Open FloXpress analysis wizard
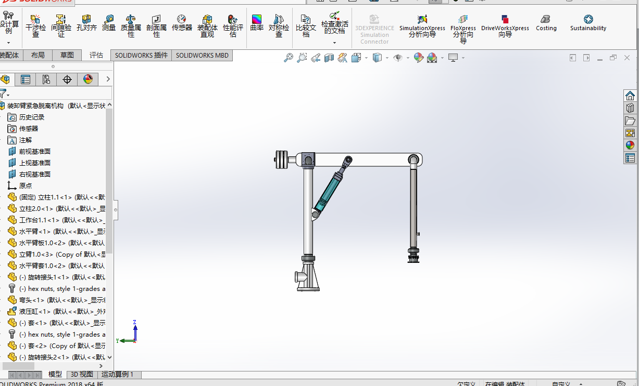Image resolution: width=639 pixels, height=386 pixels. (x=463, y=29)
